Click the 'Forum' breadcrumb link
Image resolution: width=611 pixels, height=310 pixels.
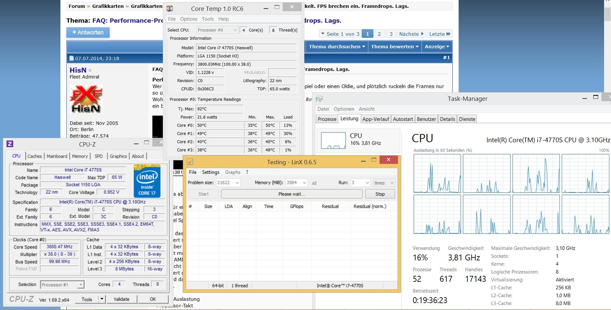[77, 6]
